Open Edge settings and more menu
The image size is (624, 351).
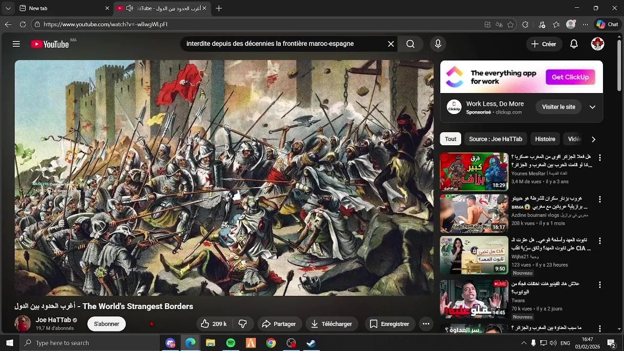(x=585, y=24)
